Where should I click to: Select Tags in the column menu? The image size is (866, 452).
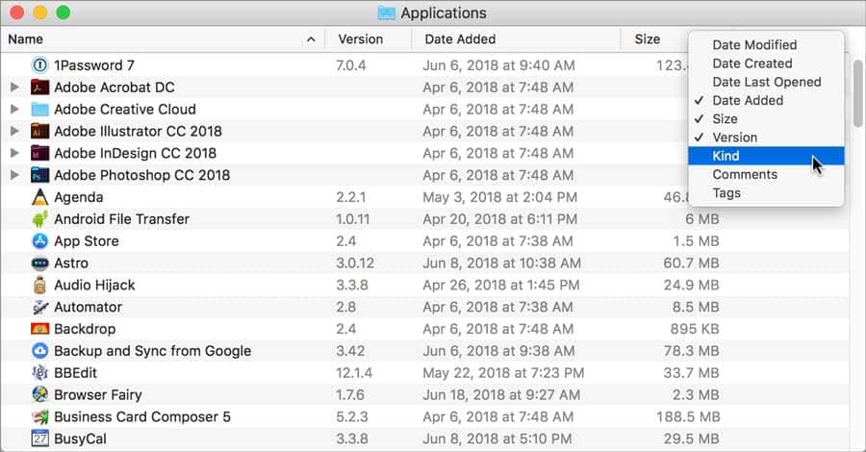pyautogui.click(x=726, y=193)
